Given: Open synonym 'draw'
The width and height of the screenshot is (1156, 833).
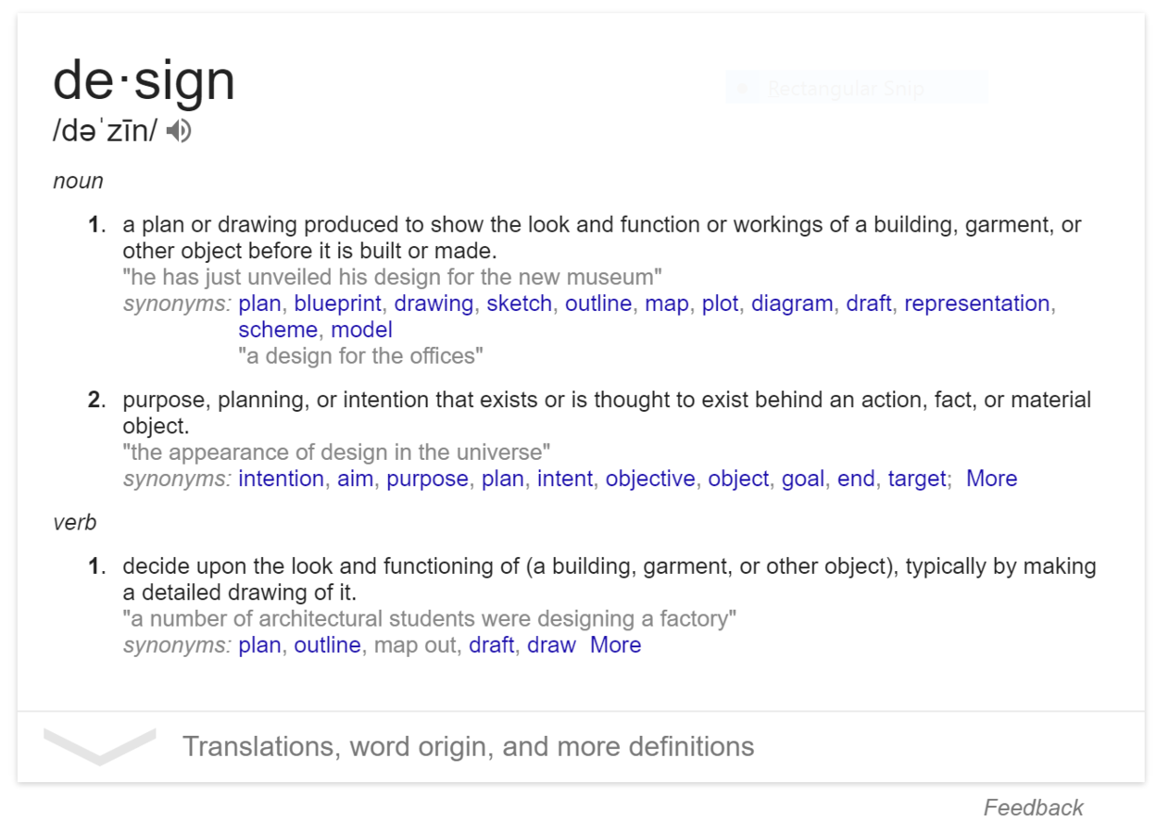Looking at the screenshot, I should point(552,645).
